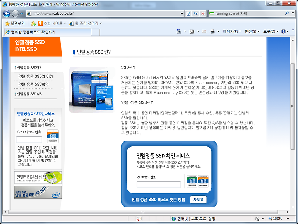Click the status bar privacy settings icon
This screenshot has width=298, height=224.
pyautogui.click(x=257, y=219)
